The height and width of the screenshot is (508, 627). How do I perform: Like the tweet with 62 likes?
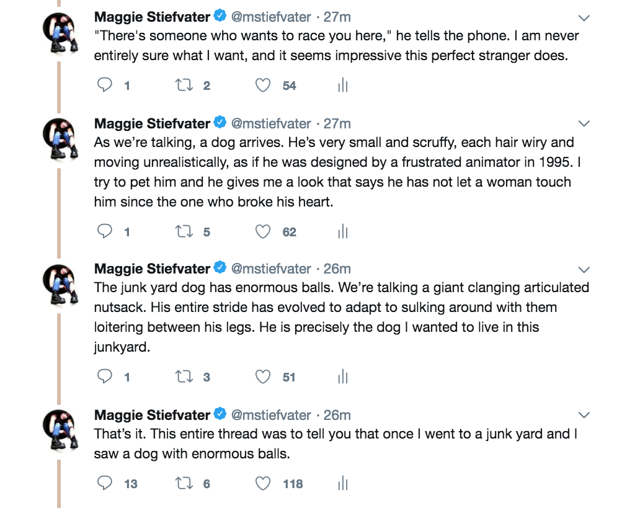pyautogui.click(x=264, y=232)
